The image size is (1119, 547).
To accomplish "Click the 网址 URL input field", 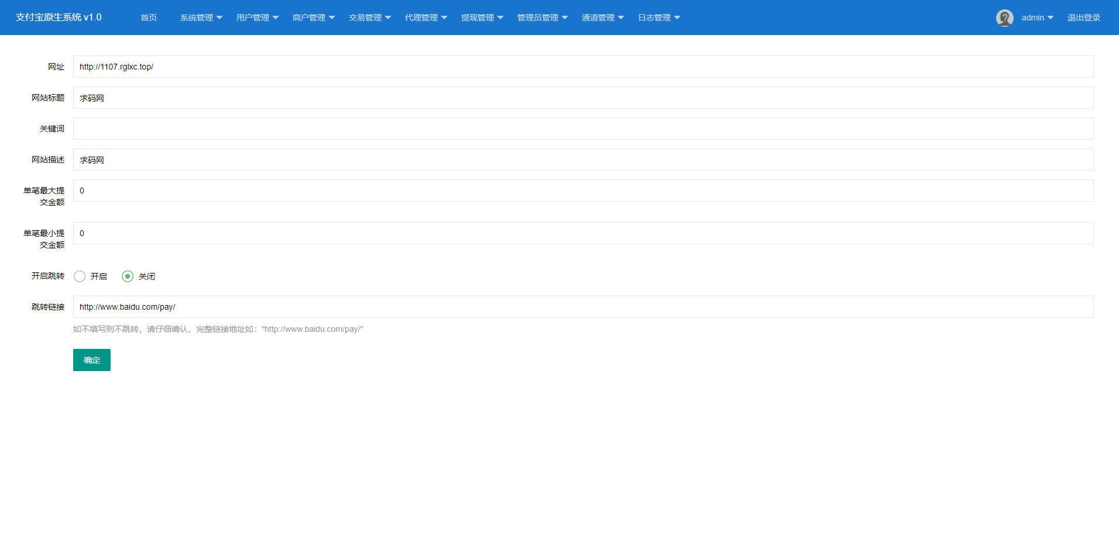I will coord(582,67).
